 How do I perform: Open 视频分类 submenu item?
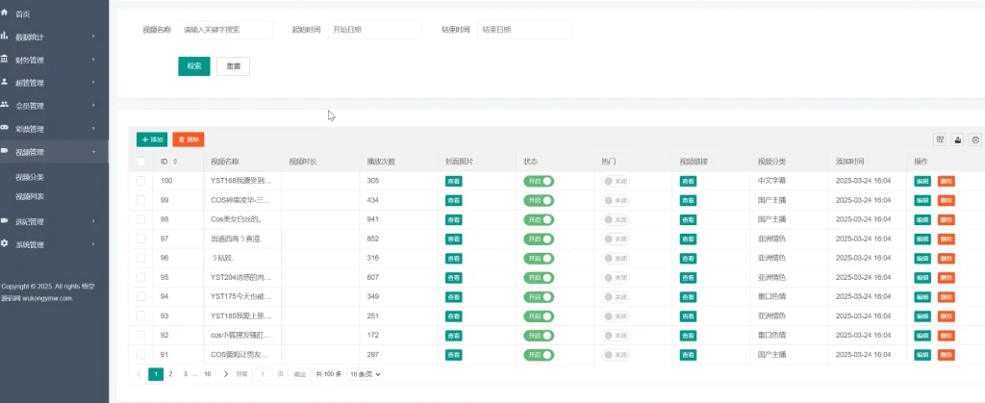30,177
